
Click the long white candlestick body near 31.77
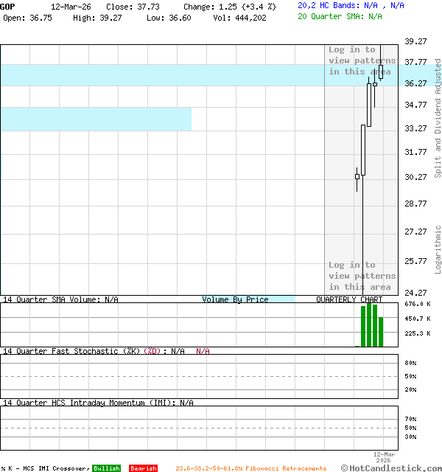[363, 150]
